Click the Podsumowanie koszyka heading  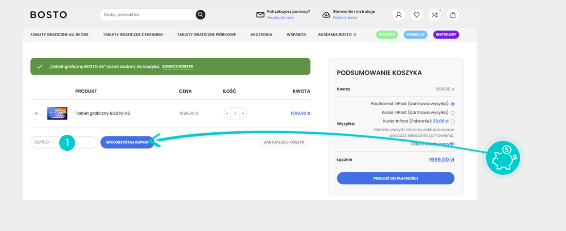click(x=379, y=73)
